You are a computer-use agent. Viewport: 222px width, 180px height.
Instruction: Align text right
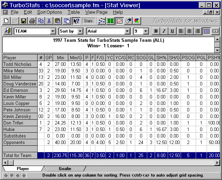[x=197, y=31]
